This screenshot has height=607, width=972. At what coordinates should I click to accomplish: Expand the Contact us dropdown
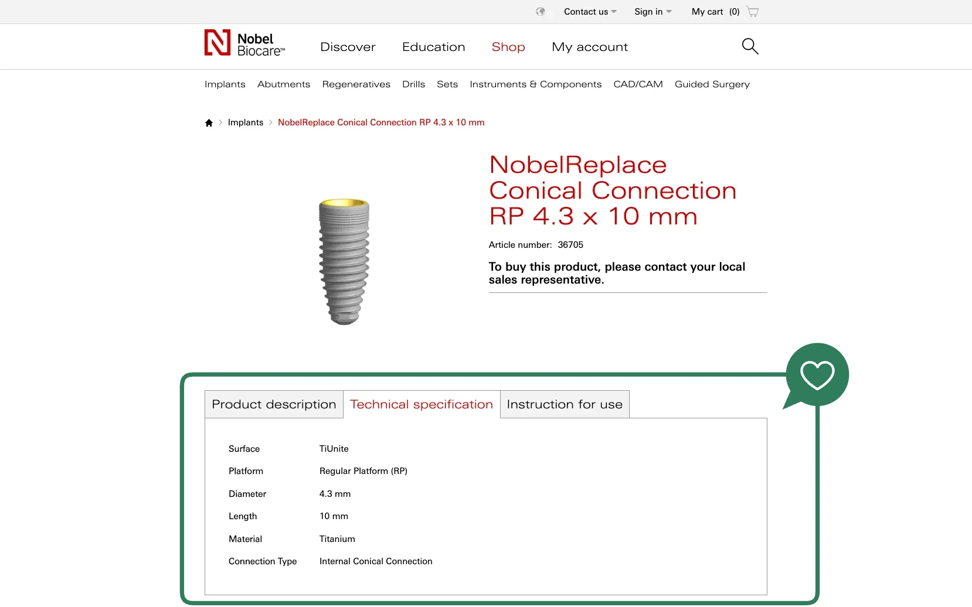590,12
